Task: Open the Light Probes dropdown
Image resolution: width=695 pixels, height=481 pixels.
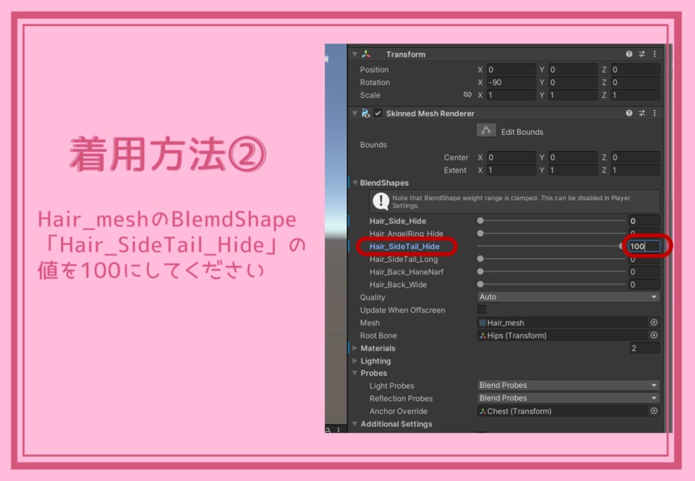Action: click(x=567, y=385)
